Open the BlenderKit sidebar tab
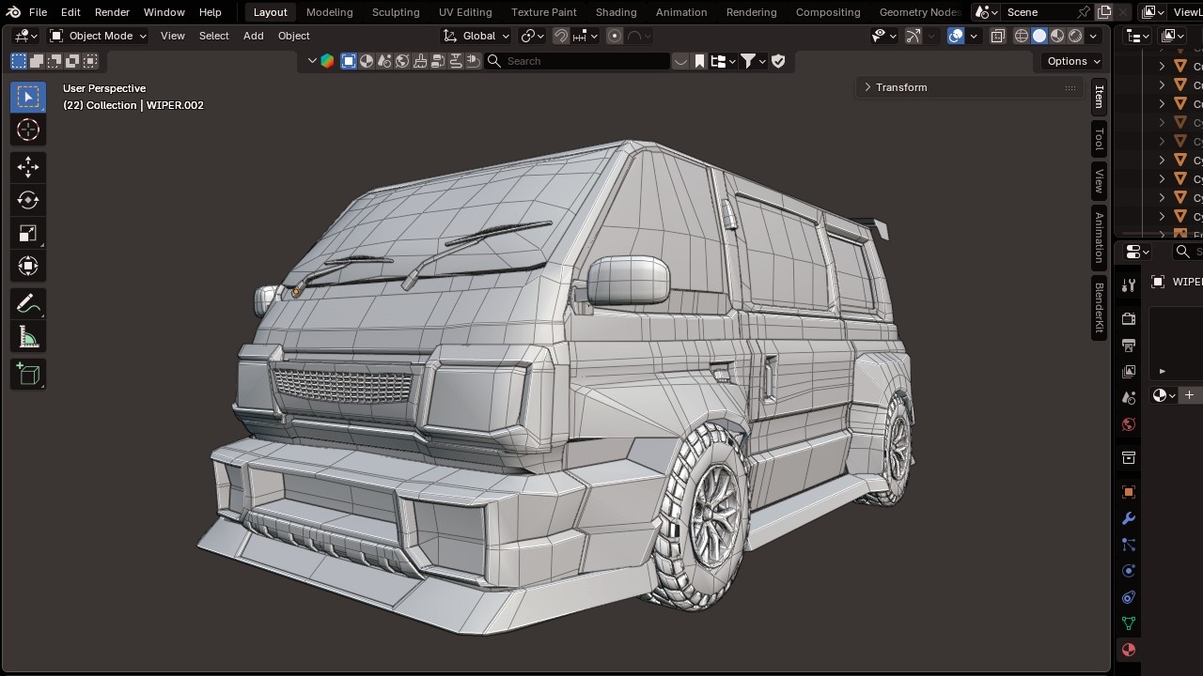The width and height of the screenshot is (1203, 676). click(x=1099, y=307)
